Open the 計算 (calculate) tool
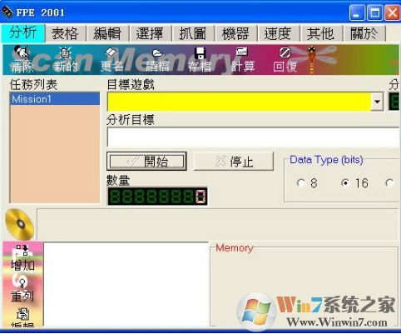 pos(242,59)
